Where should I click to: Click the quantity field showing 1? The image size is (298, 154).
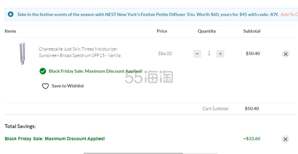point(209,53)
